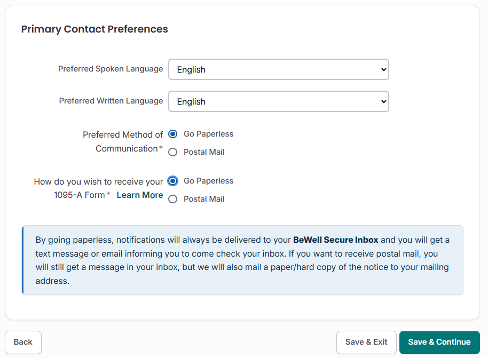Click the Save & Continue button

(x=439, y=342)
